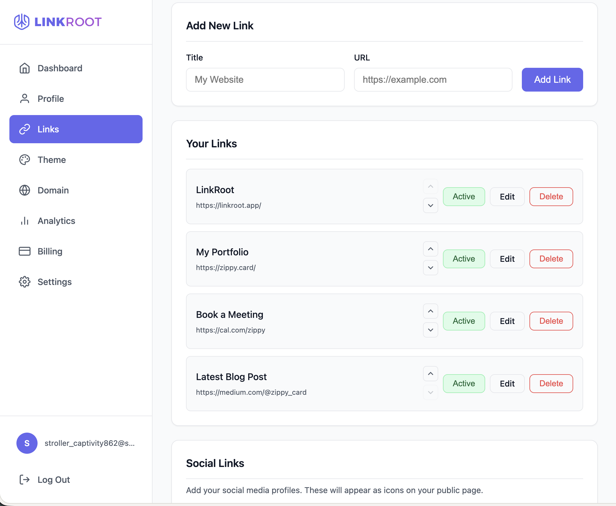
Task: Click the Theme palette icon
Action: 25,160
